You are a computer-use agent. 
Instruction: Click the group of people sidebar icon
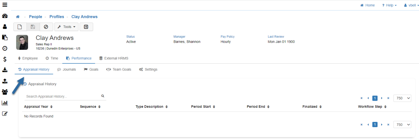pyautogui.click(x=5, y=92)
